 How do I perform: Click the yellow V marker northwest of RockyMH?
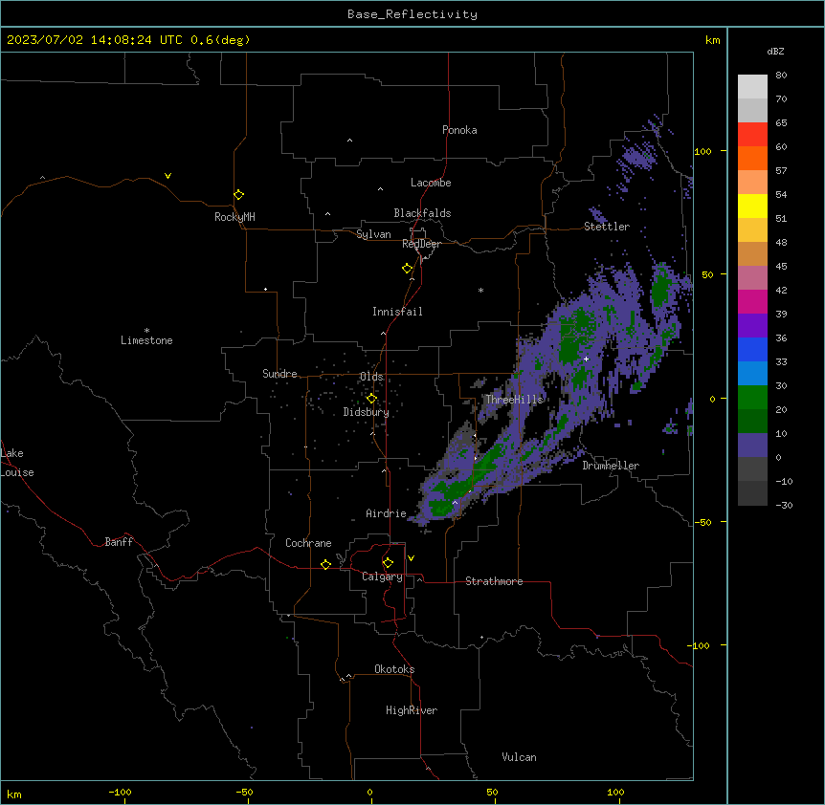167,176
